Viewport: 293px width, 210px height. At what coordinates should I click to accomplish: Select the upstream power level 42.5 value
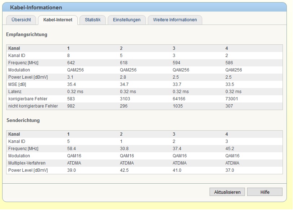coord(125,170)
